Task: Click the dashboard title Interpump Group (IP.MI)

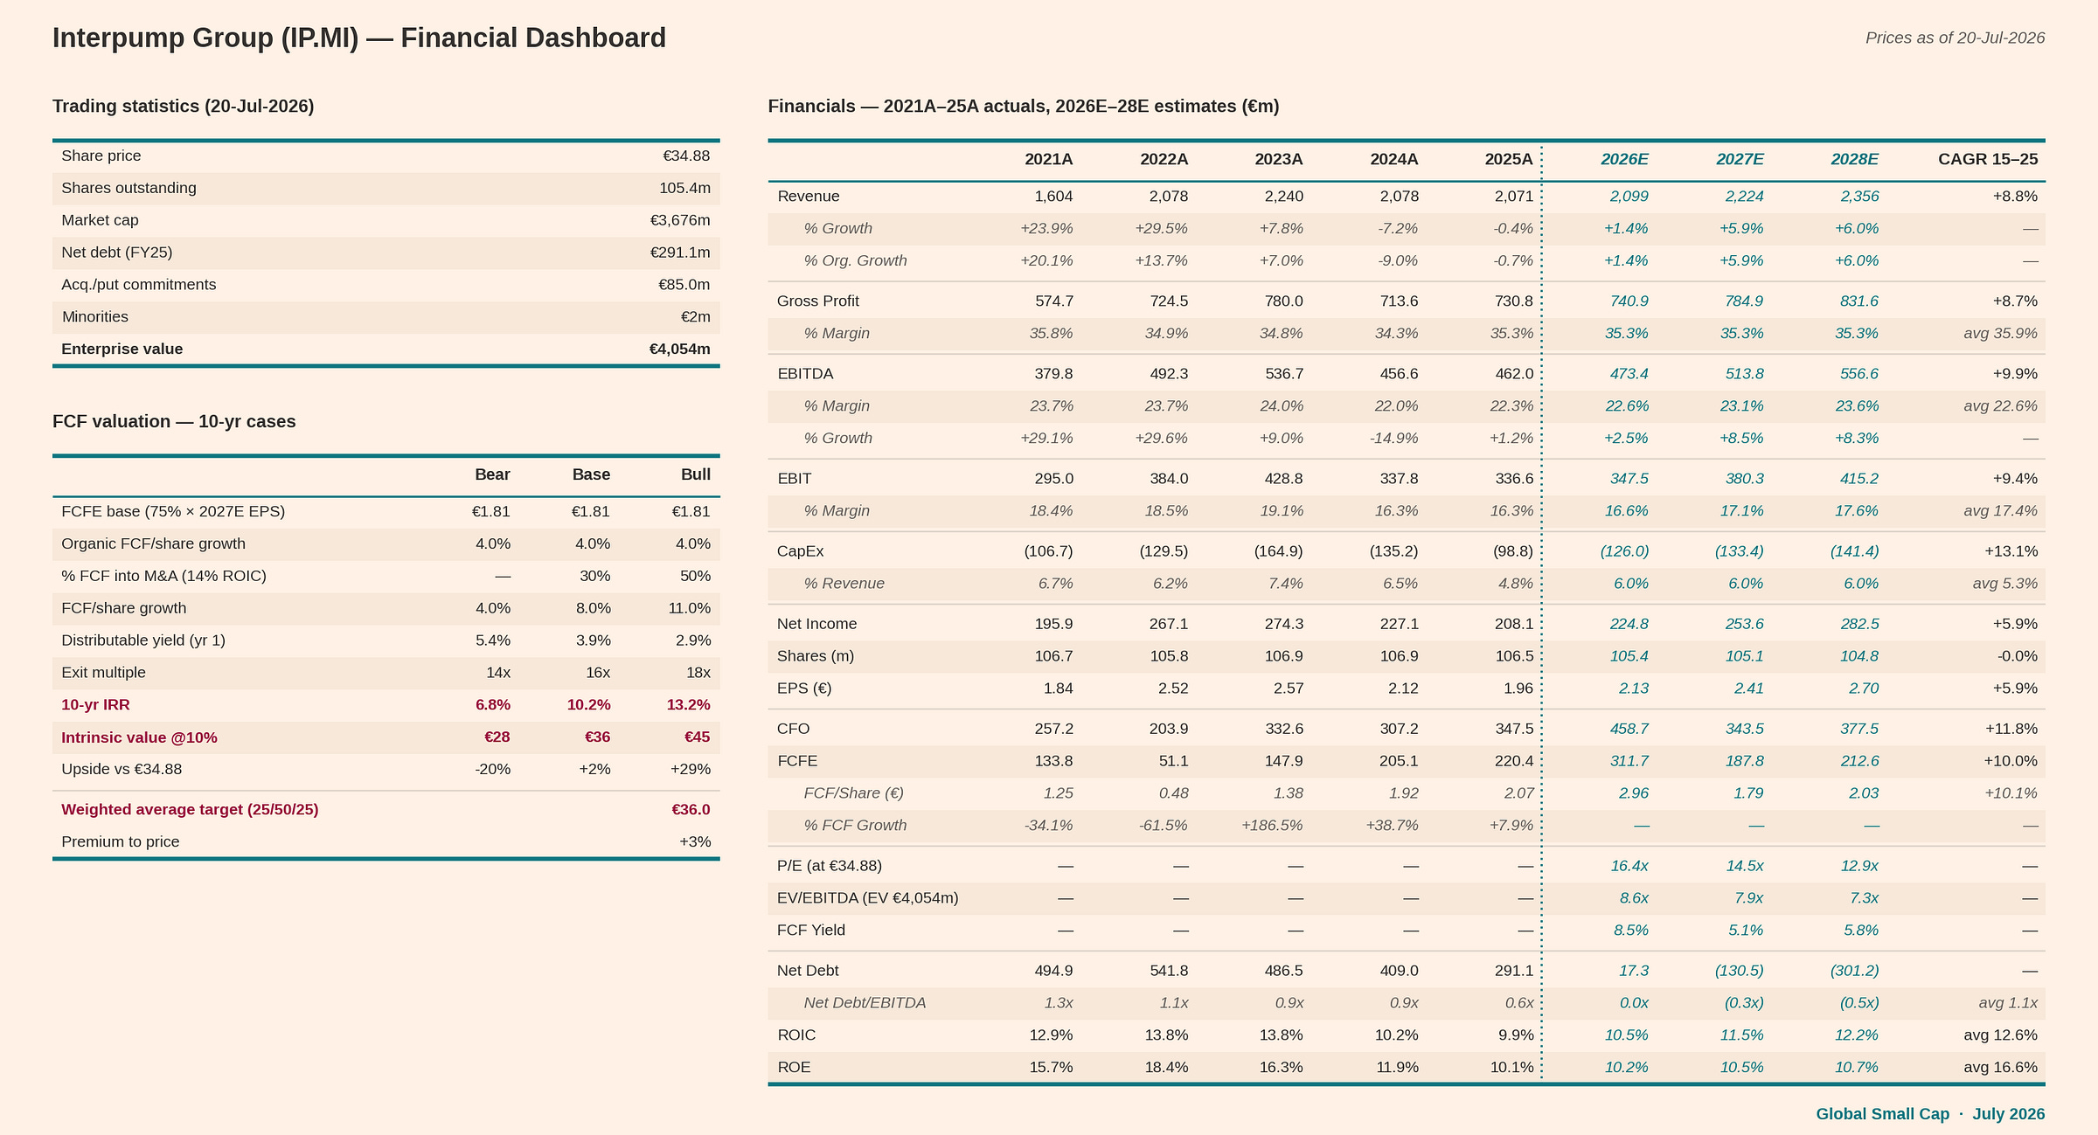Action: 359,38
